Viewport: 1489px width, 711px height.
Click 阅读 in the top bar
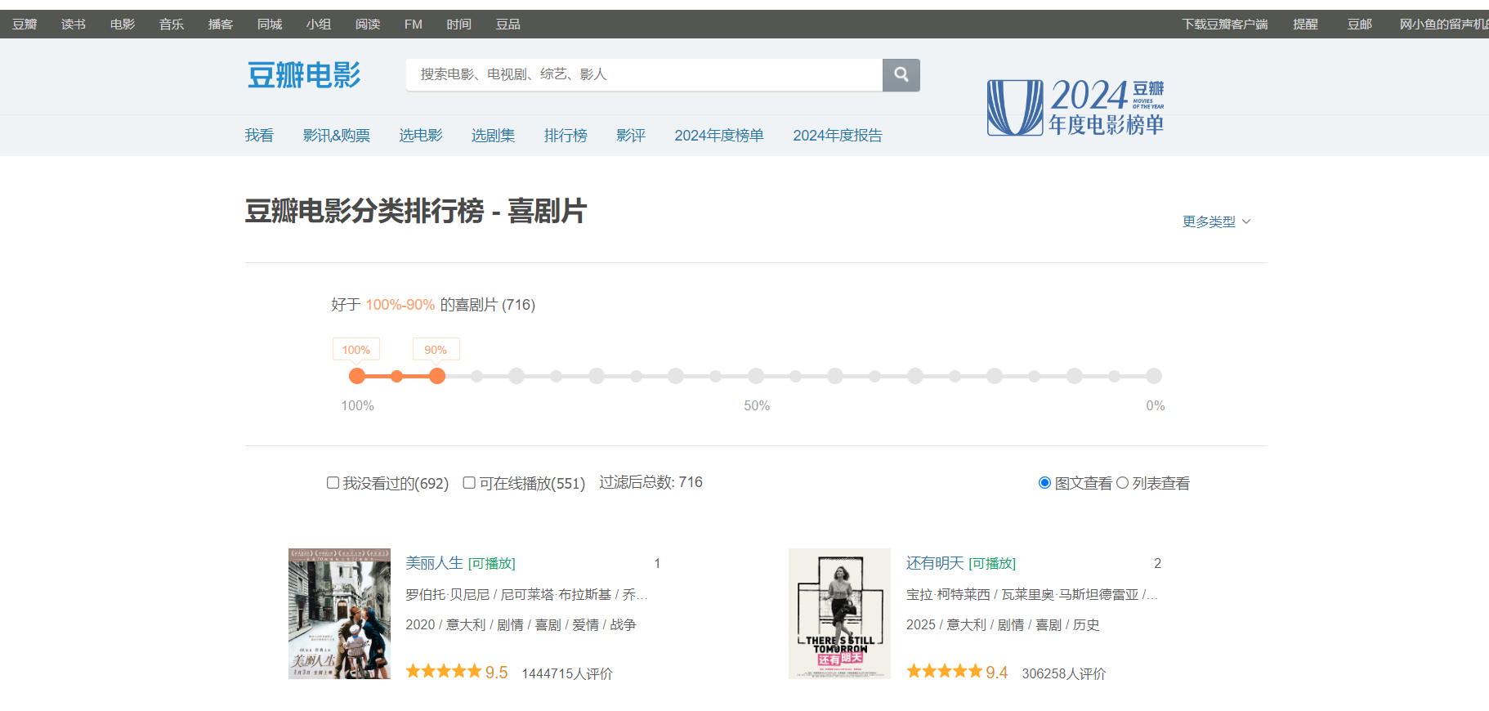368,25
